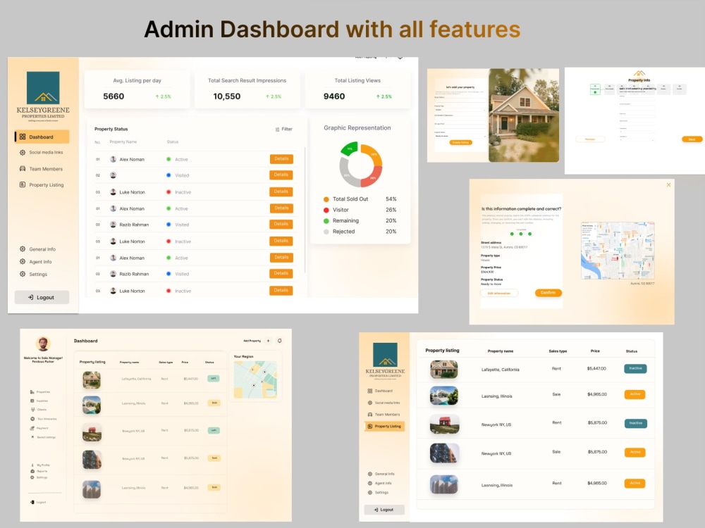This screenshot has width=705, height=528.
Task: Open Dashboard in the main admin sidebar
Action: coord(42,137)
